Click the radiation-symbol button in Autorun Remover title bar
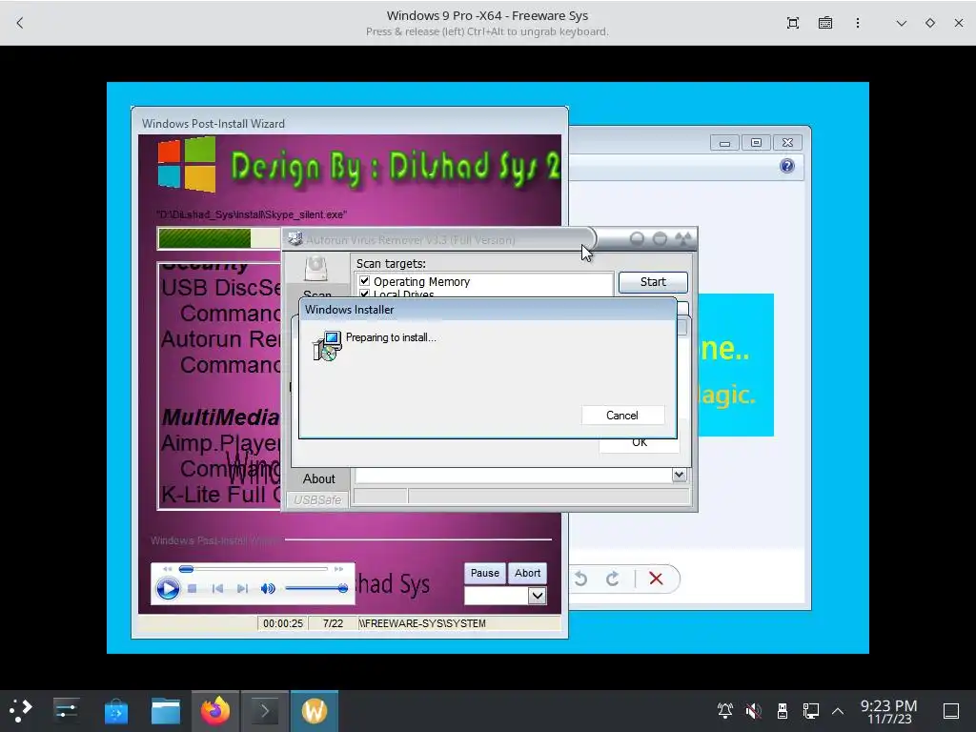The width and height of the screenshot is (976, 732). click(683, 238)
